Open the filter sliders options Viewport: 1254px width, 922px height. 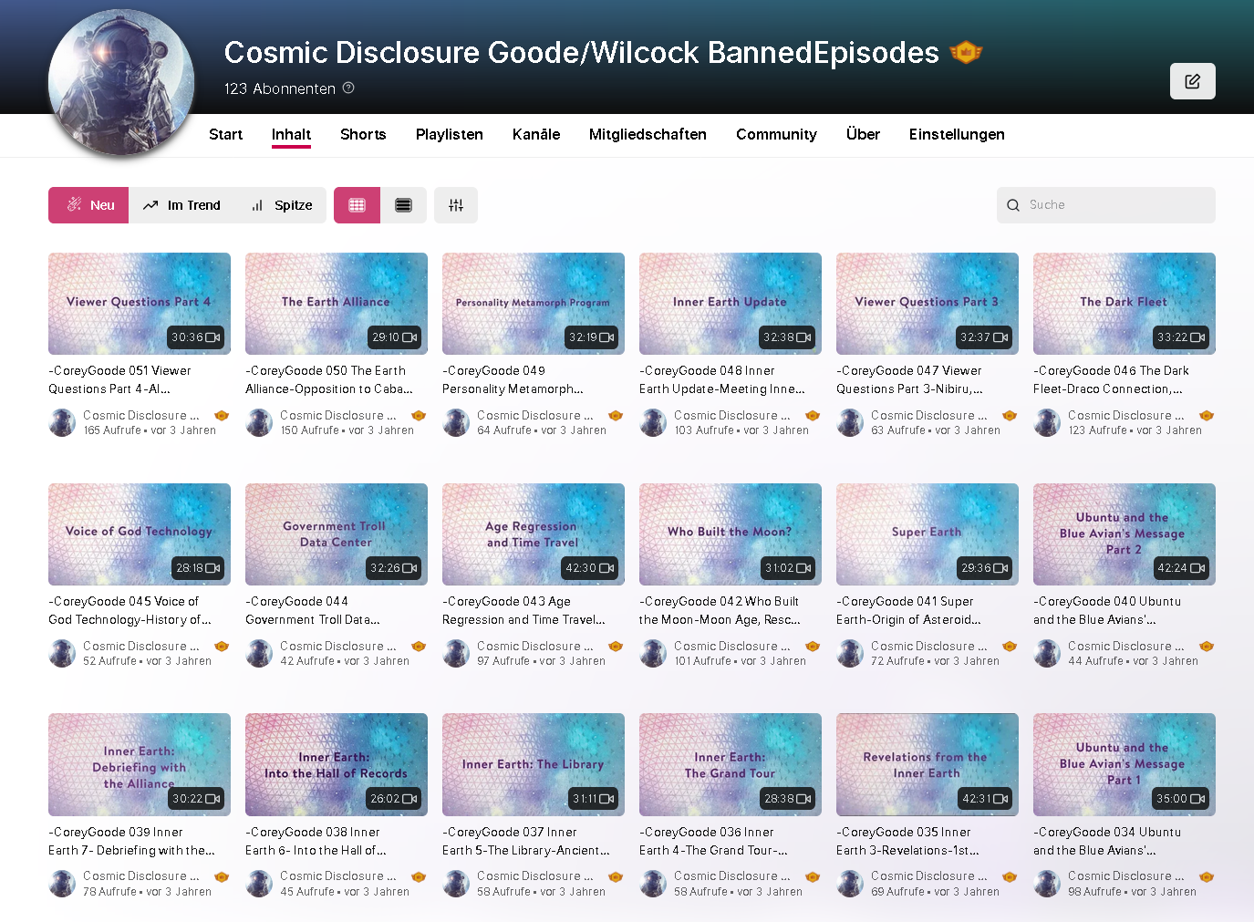[456, 205]
